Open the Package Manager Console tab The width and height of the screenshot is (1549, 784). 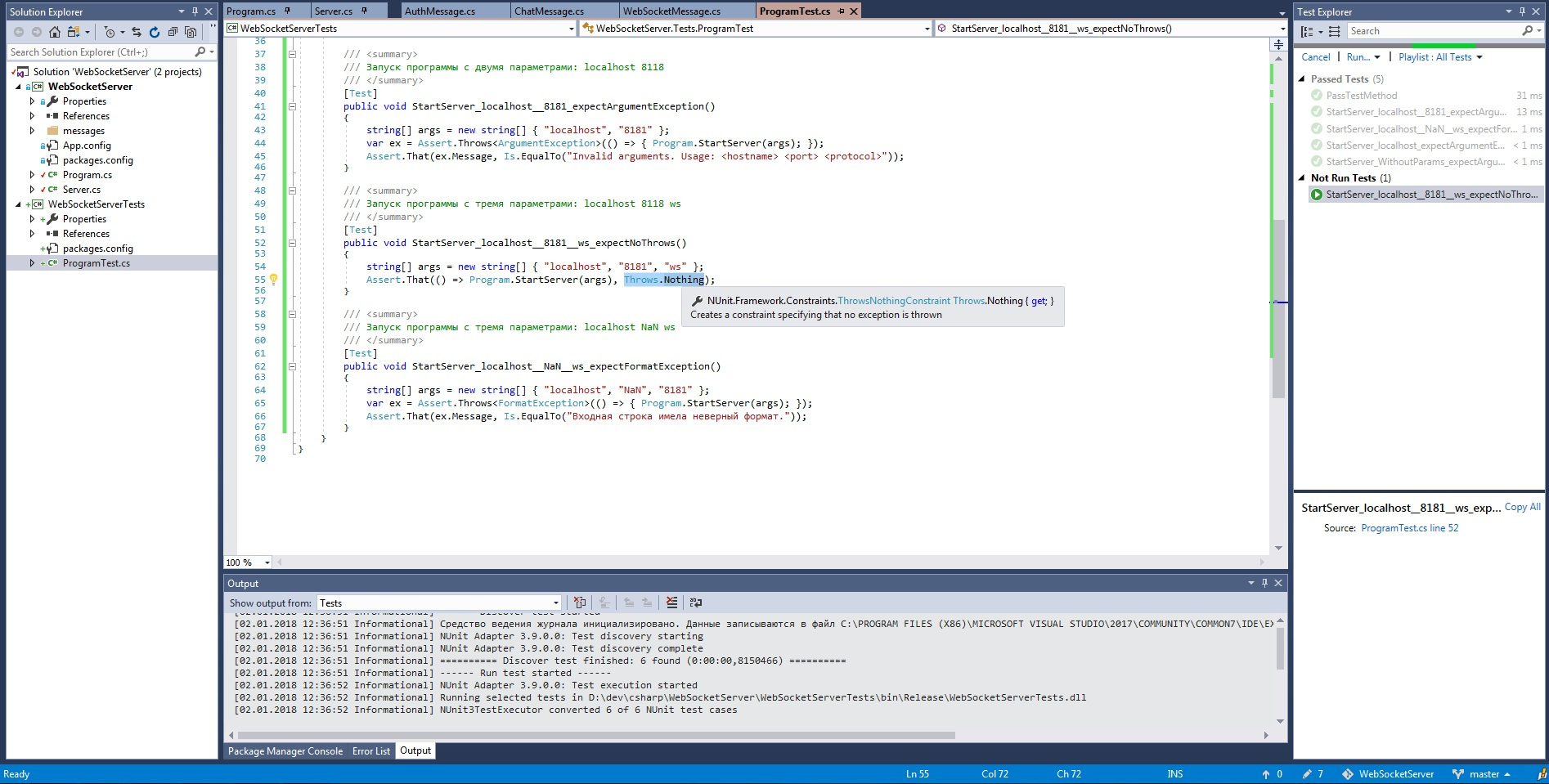pos(285,751)
